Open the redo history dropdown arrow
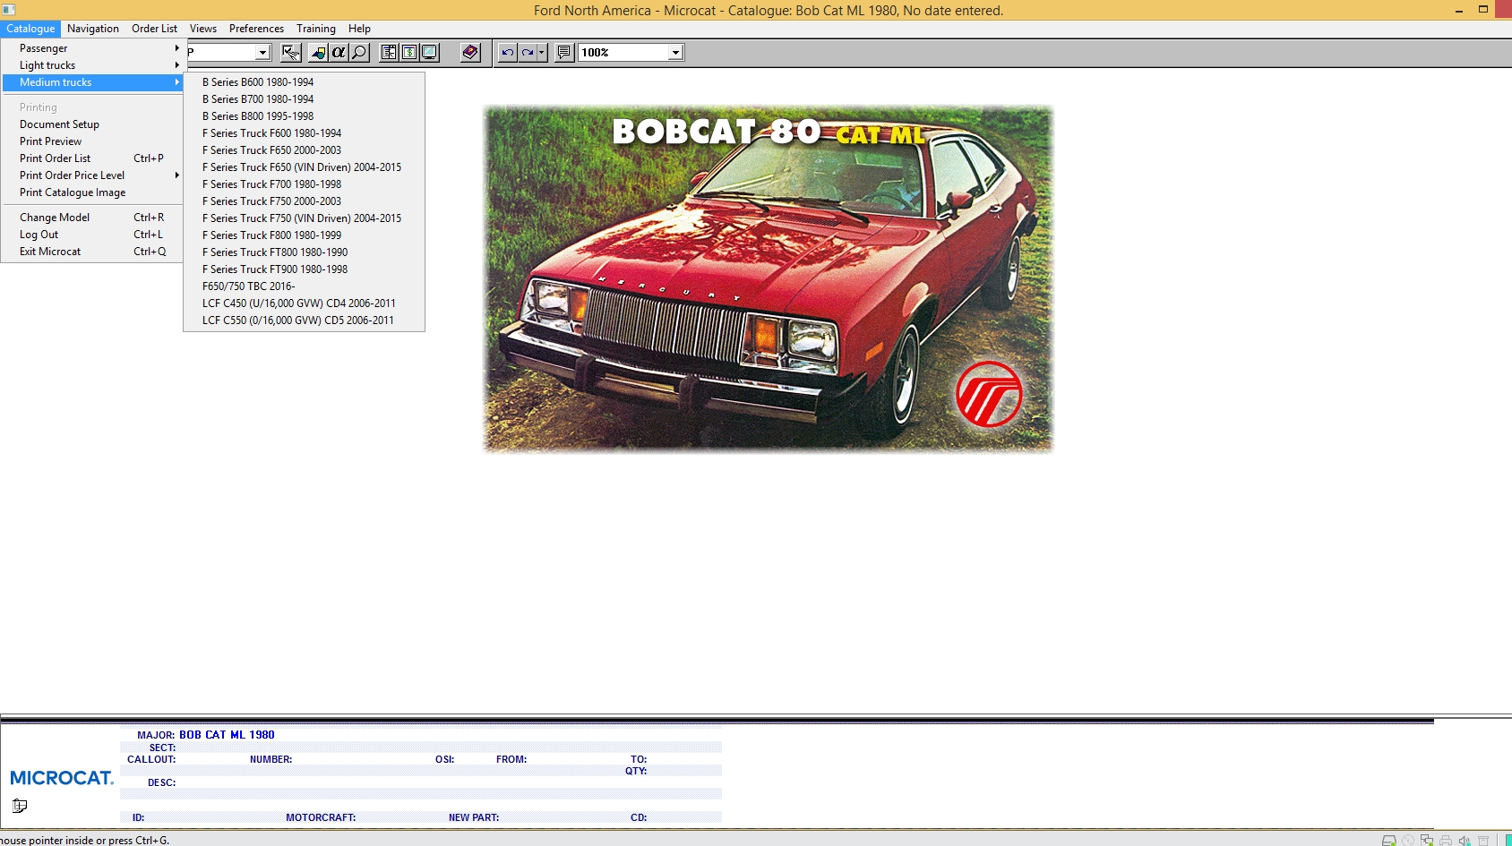Viewport: 1512px width, 846px height. click(542, 53)
